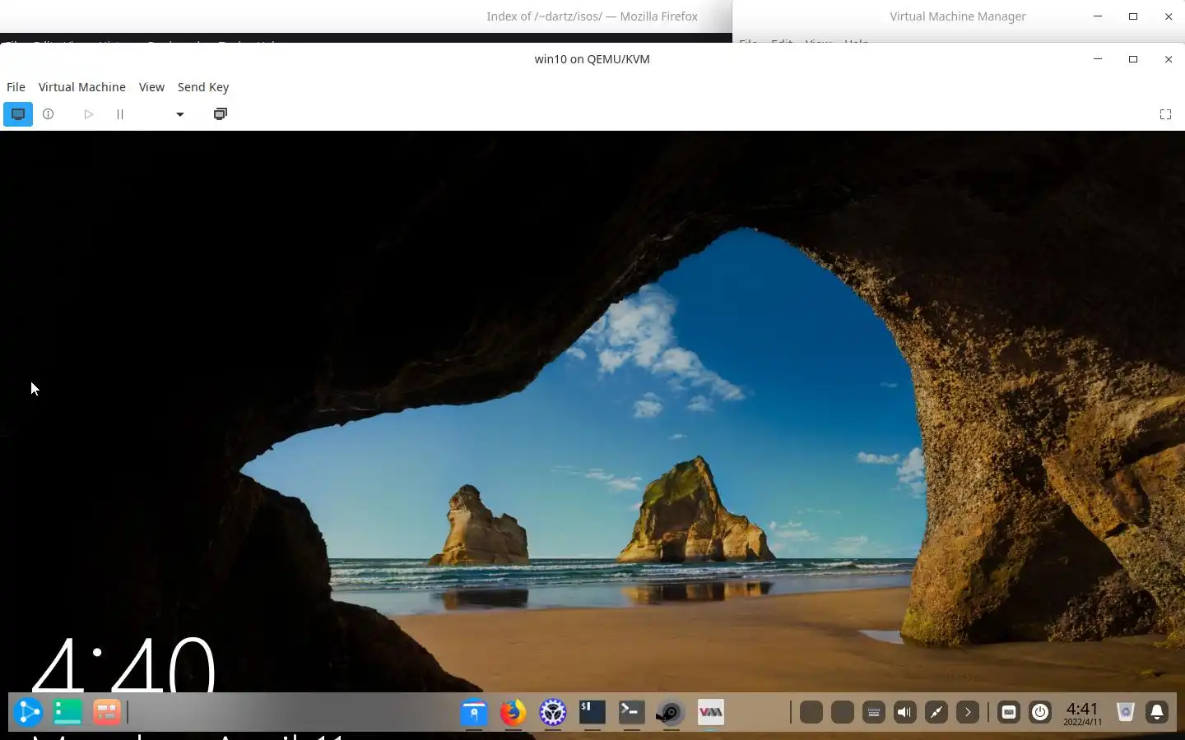
Task: Switch to Virtual Machine Manager dock icon
Action: (x=711, y=712)
